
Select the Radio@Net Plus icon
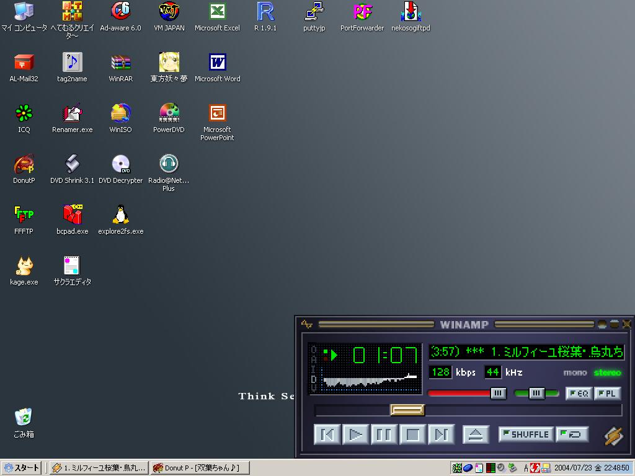pyautogui.click(x=169, y=174)
